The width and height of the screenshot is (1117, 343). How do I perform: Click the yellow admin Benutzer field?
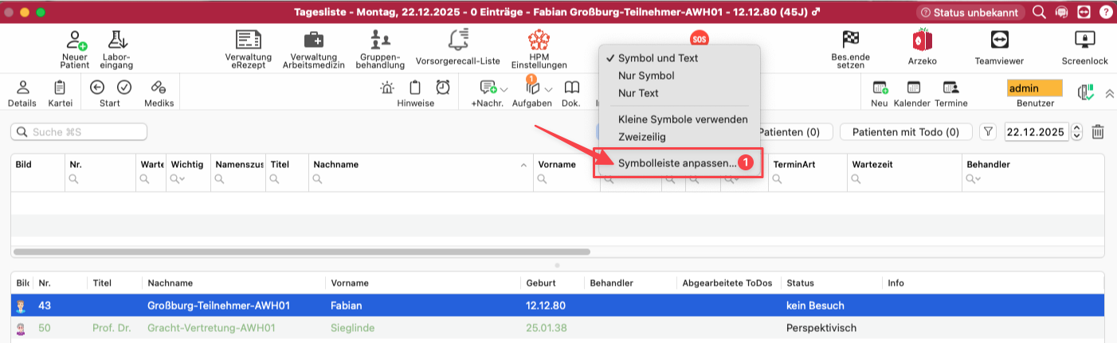(x=1034, y=88)
